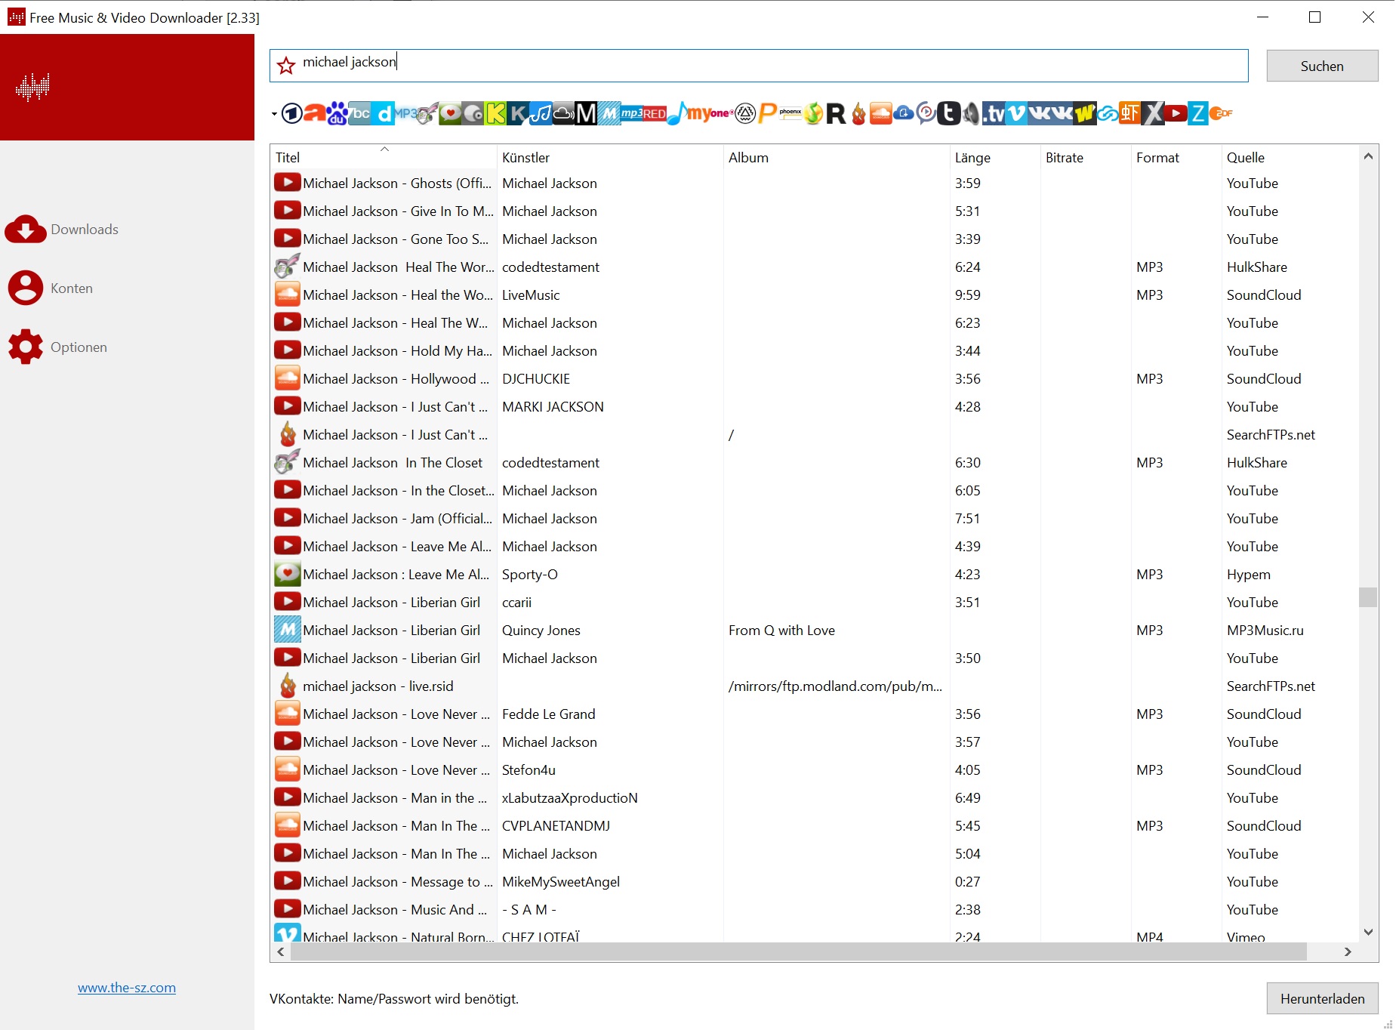Select the Dailymotion d source icon
The height and width of the screenshot is (1030, 1396).
pos(383,113)
